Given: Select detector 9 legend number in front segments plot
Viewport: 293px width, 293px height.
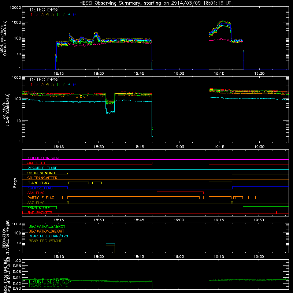Looking at the screenshot, I should coord(74,15).
